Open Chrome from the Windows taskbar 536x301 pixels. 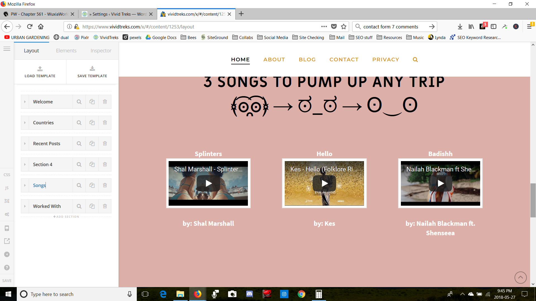301,294
